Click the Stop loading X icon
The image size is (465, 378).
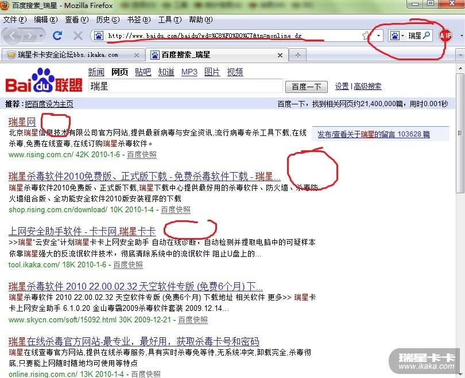pyautogui.click(x=78, y=36)
